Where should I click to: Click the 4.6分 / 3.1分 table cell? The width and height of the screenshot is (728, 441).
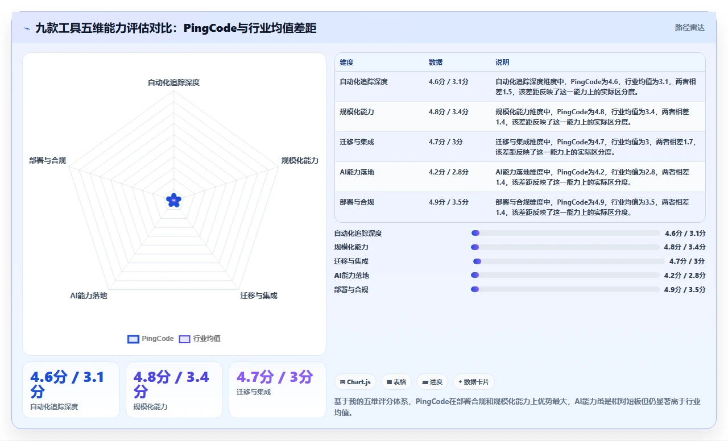click(x=449, y=82)
